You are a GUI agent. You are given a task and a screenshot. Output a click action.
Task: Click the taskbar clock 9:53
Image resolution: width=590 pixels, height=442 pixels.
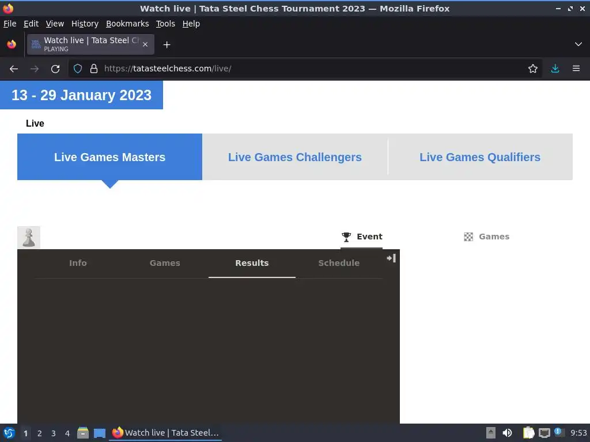point(578,433)
